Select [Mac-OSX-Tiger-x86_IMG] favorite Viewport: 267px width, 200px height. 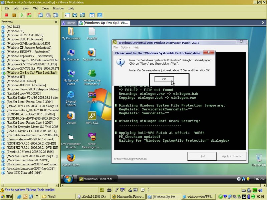pos(24,172)
